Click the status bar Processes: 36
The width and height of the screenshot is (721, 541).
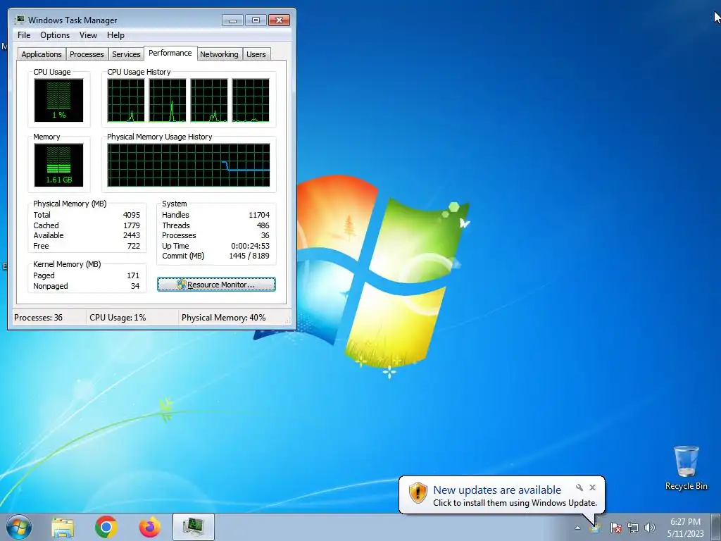click(x=38, y=318)
